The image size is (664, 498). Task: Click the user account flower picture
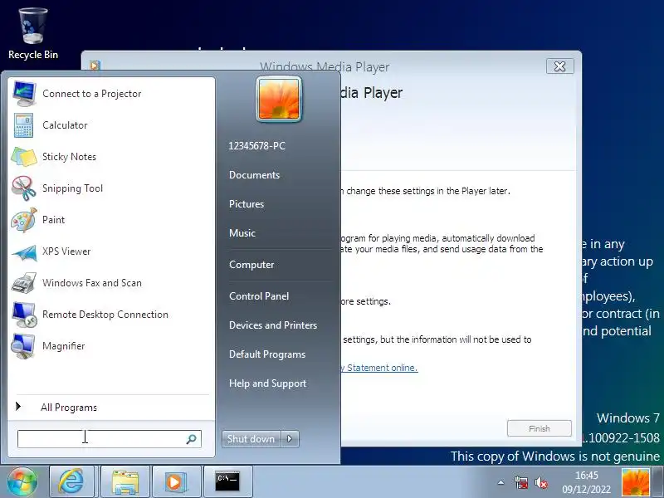[279, 100]
